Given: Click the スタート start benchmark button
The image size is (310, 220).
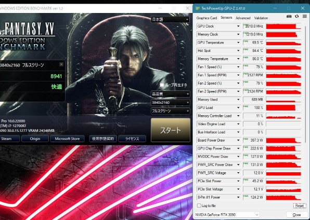Looking at the screenshot, I should click(x=171, y=130).
